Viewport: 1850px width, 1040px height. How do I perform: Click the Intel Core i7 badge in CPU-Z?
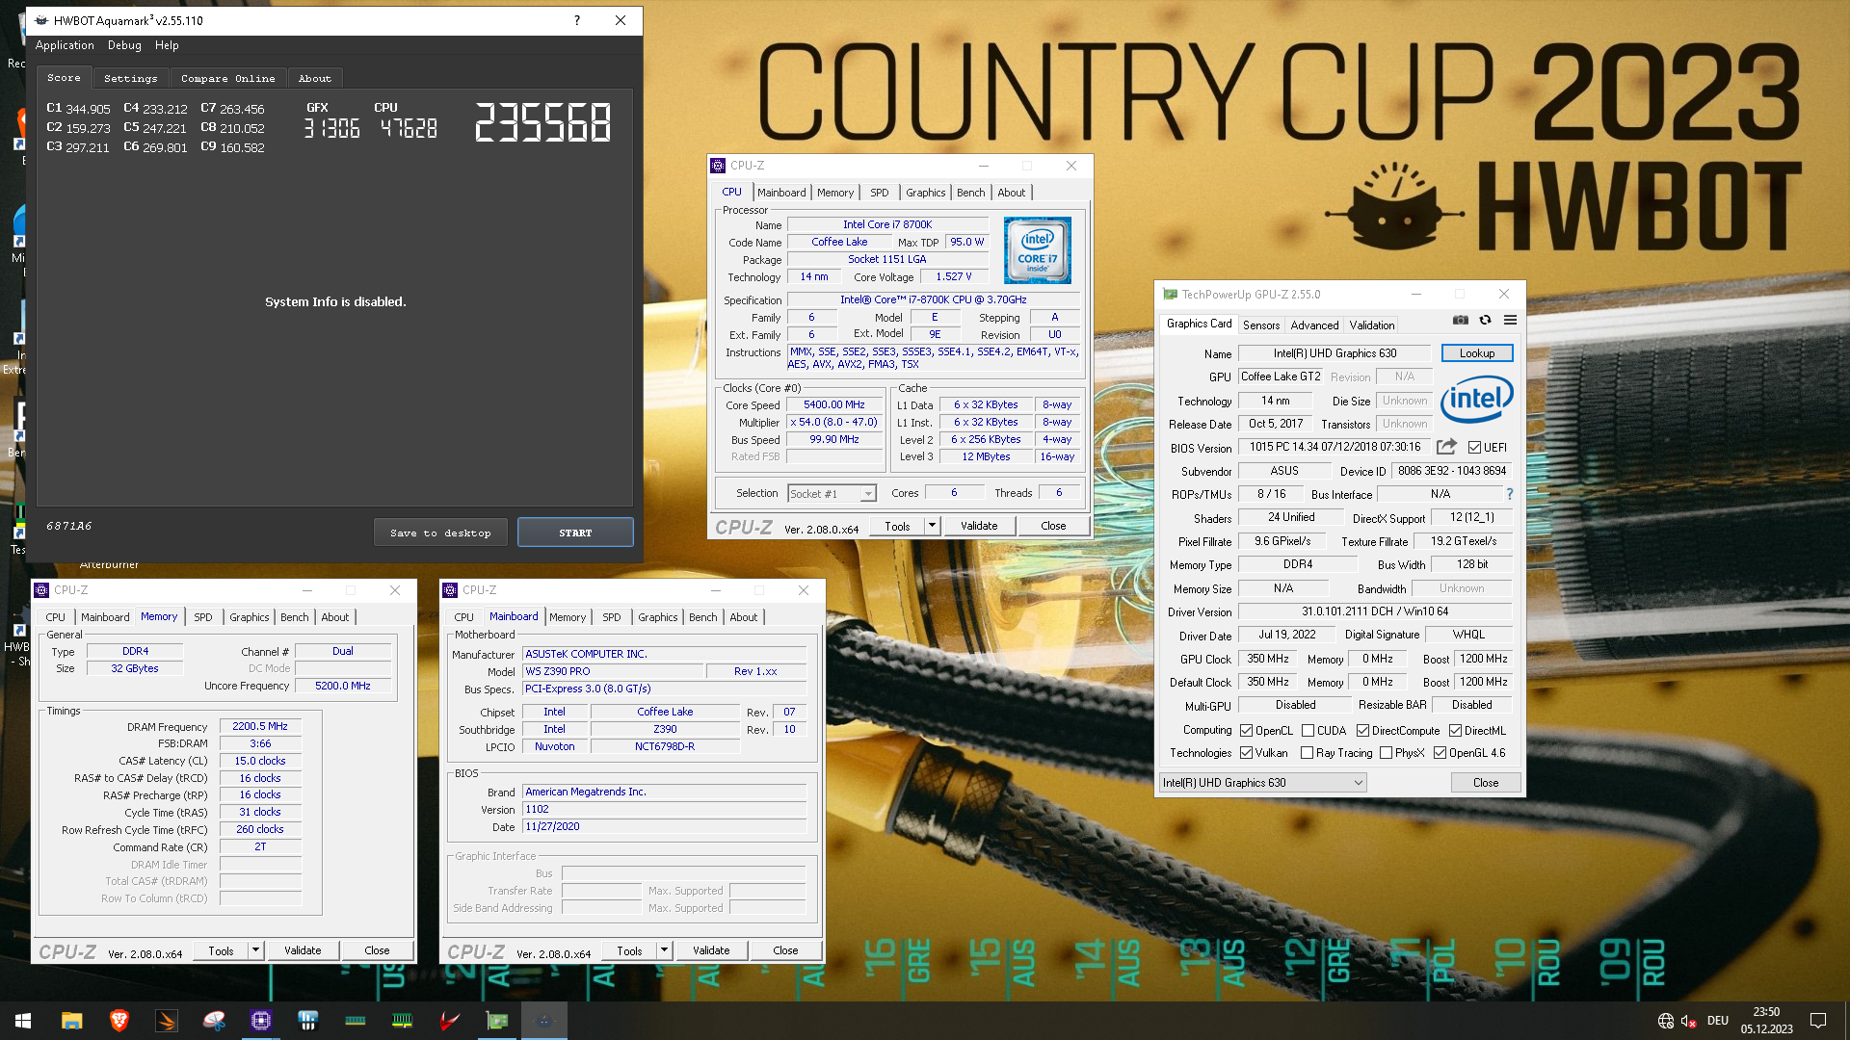[1038, 250]
